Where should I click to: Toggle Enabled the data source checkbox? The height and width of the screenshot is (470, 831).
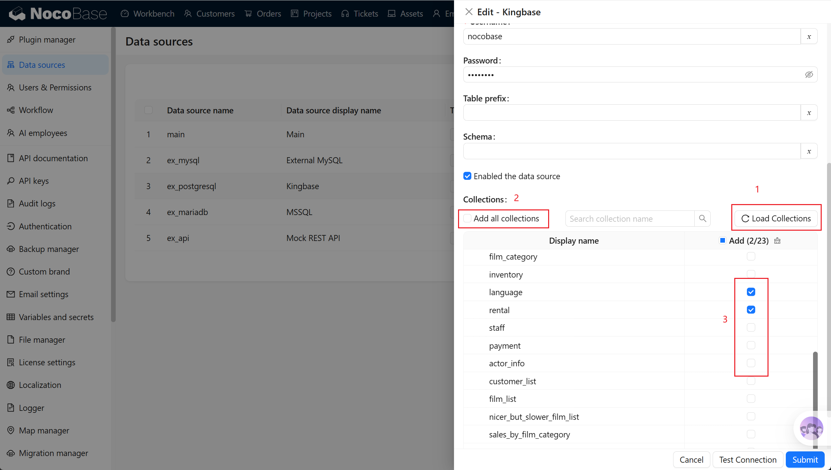(467, 176)
